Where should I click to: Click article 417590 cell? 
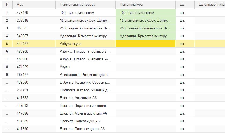point(34,129)
